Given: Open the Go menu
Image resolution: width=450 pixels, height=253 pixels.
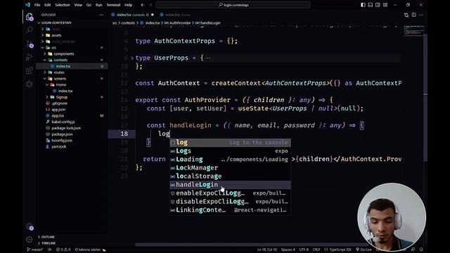Looking at the screenshot, I should pos(89,5).
